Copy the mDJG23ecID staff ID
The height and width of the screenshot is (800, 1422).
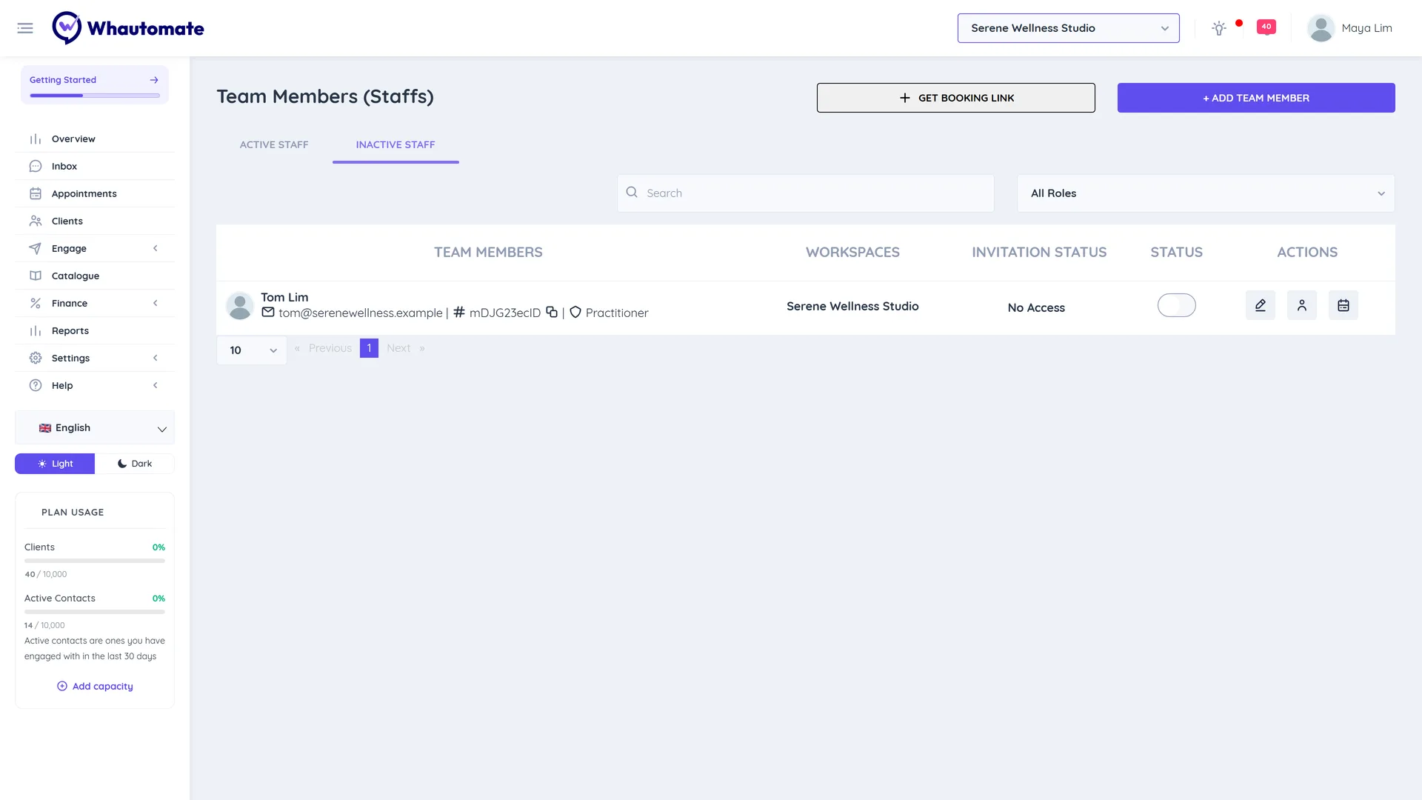[x=552, y=312]
